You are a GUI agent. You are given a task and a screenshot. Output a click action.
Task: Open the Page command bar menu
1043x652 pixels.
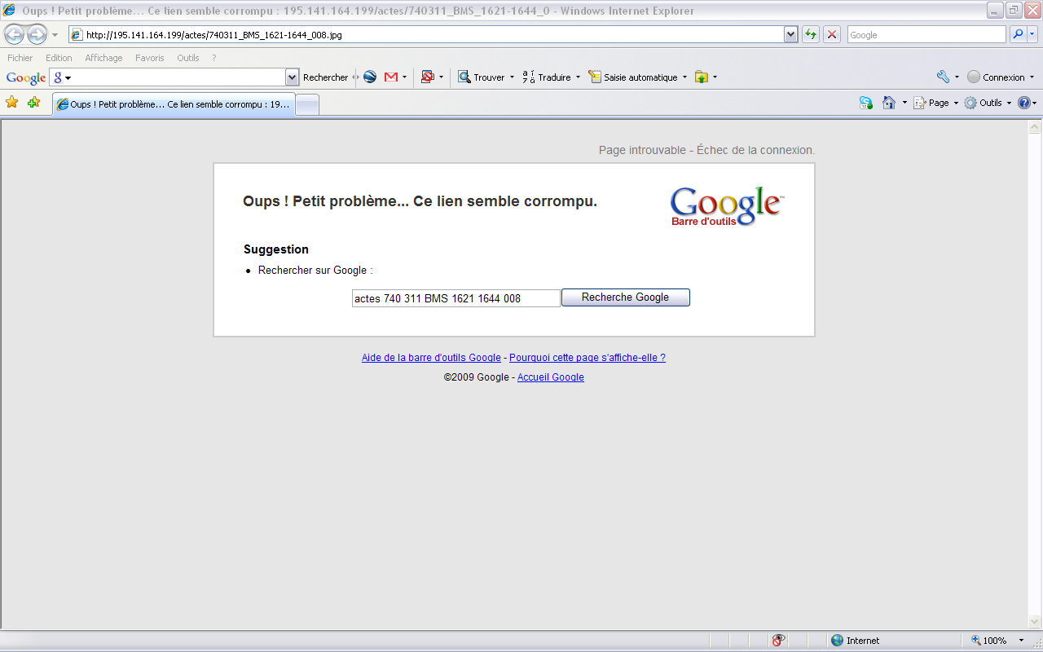(935, 103)
